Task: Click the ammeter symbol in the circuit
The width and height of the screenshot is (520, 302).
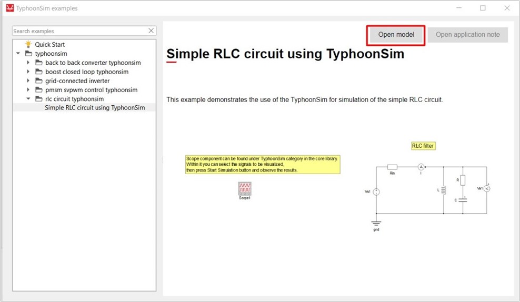Action: coord(421,167)
